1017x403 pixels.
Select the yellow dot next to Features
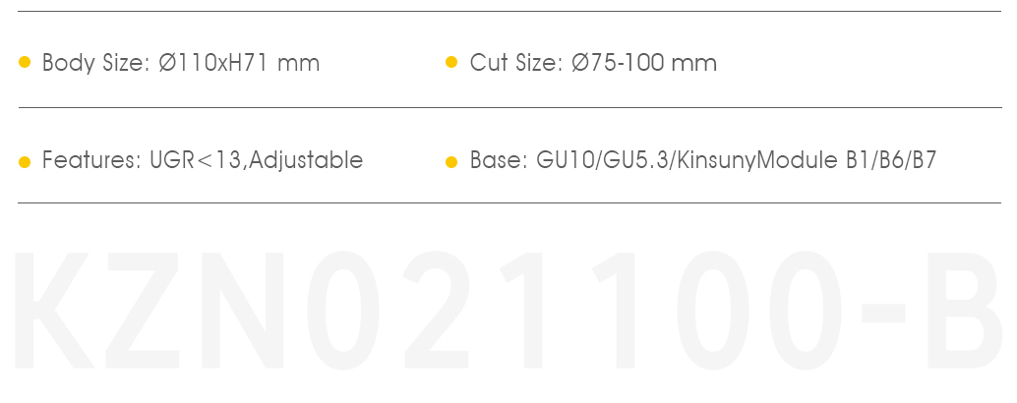point(25,162)
